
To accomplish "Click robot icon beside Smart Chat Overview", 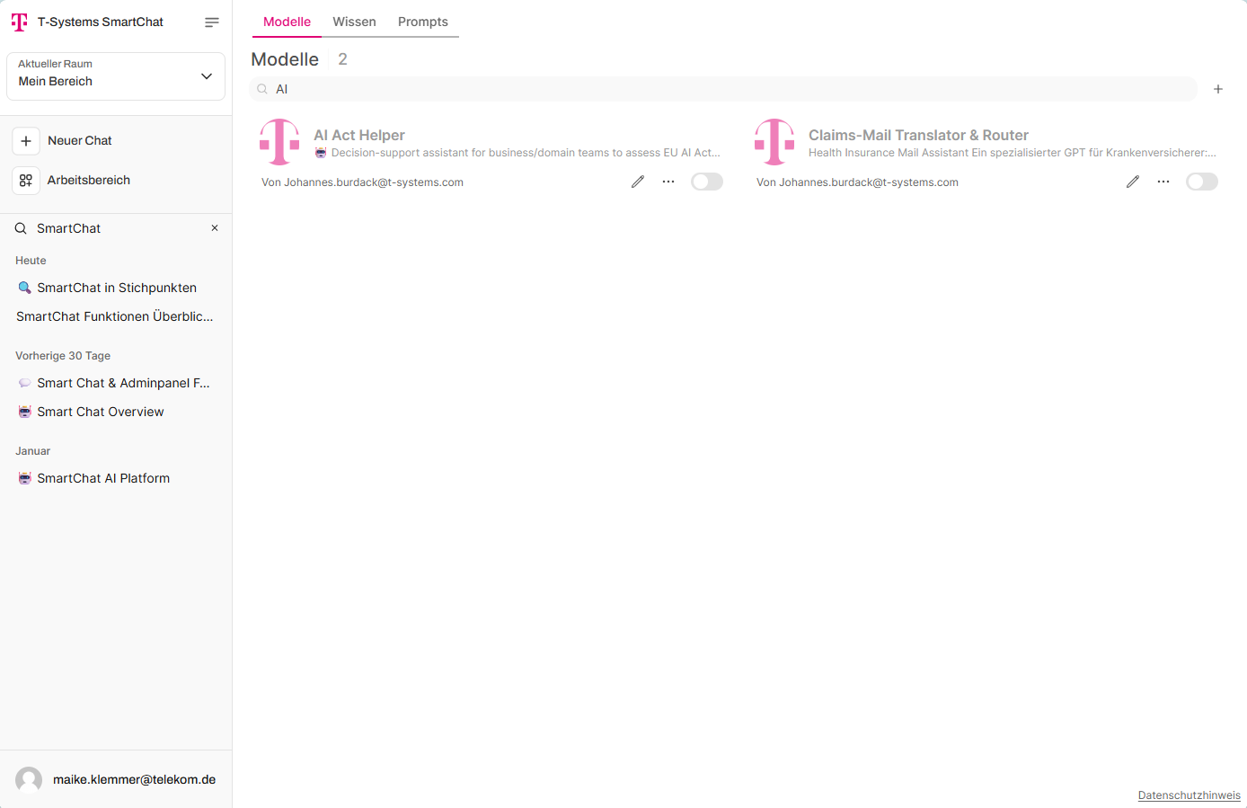I will point(25,412).
